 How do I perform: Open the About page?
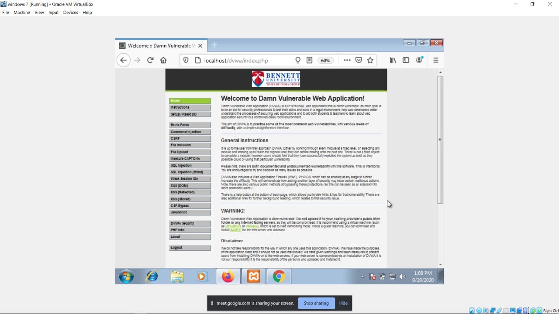click(190, 237)
